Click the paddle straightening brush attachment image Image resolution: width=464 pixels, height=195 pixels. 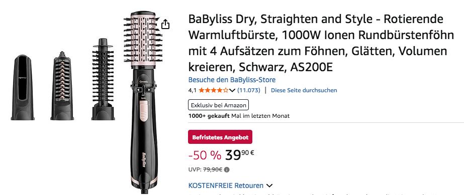[x=62, y=86]
